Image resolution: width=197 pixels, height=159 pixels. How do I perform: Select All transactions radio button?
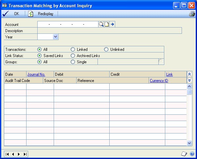tap(39, 50)
